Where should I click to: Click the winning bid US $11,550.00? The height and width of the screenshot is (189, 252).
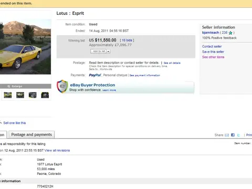click(102, 40)
